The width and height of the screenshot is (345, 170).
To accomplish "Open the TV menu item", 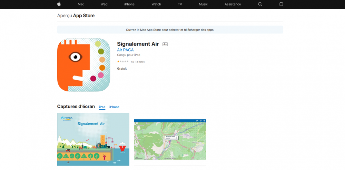I will click(x=180, y=4).
